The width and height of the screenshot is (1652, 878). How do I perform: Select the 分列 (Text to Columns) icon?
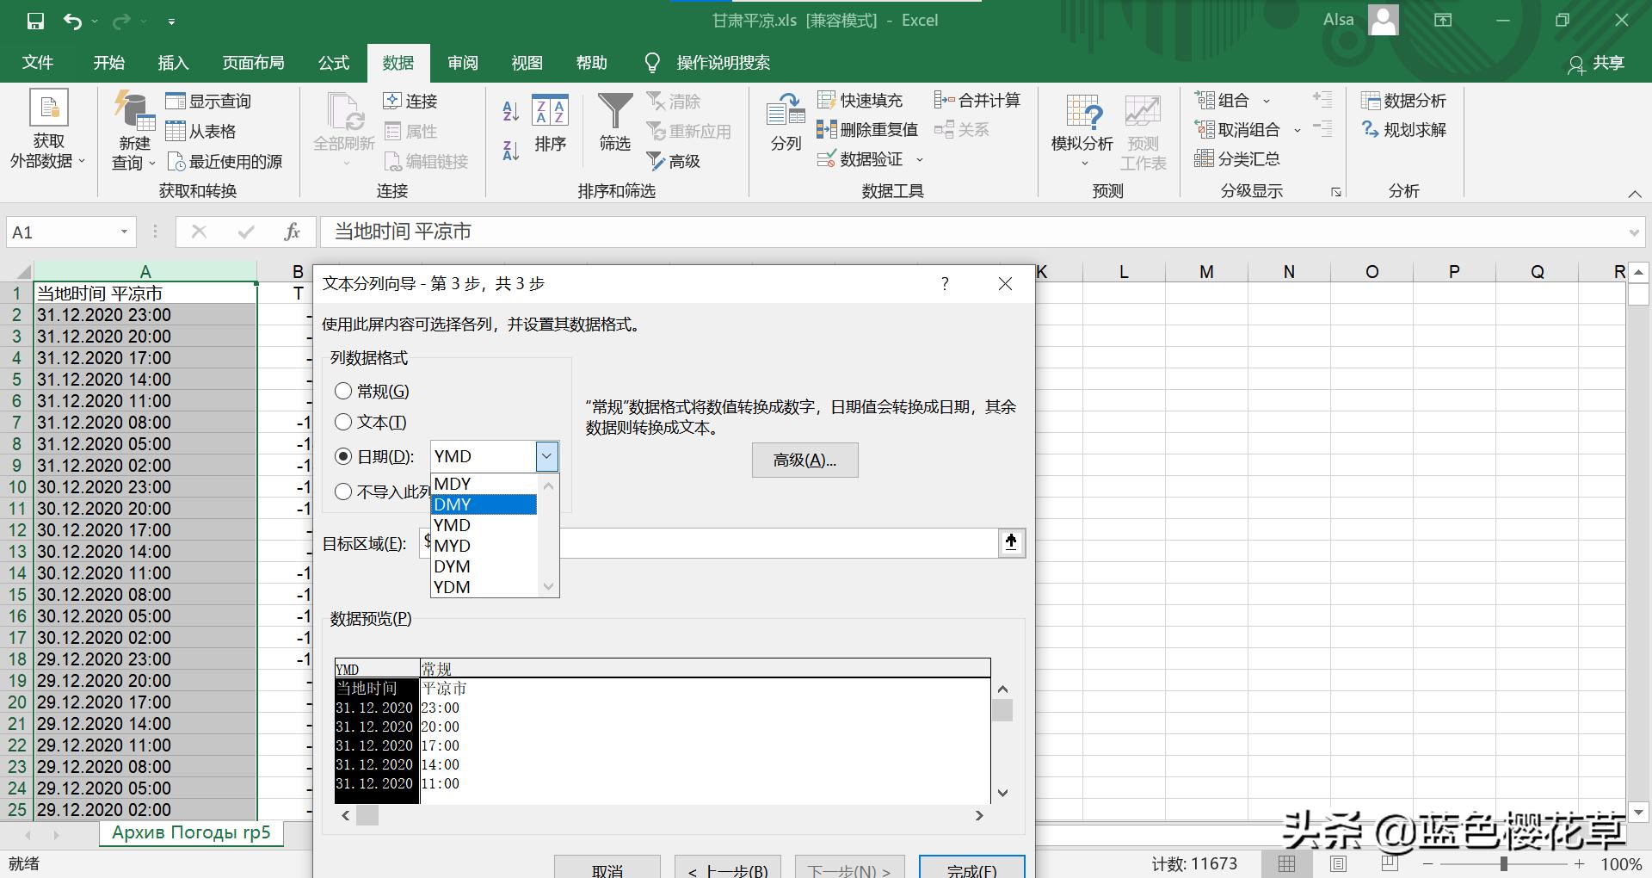click(x=784, y=125)
